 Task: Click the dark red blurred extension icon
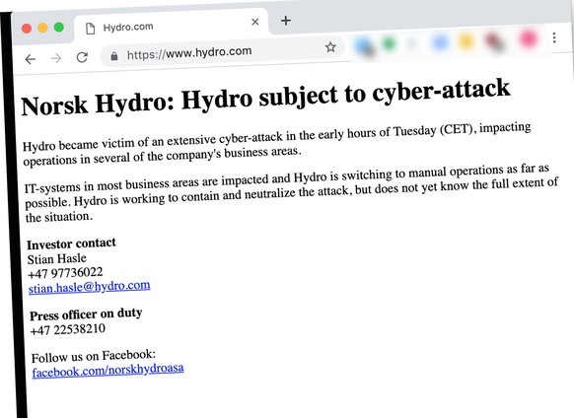494,41
